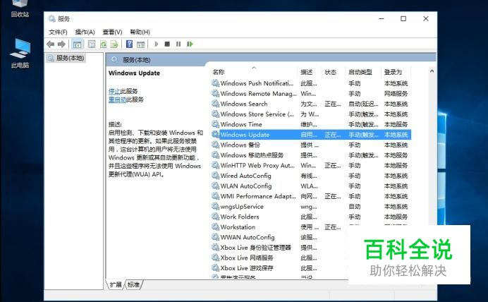Sort by the 状态 column header
The width and height of the screenshot is (488, 302).
coord(331,72)
